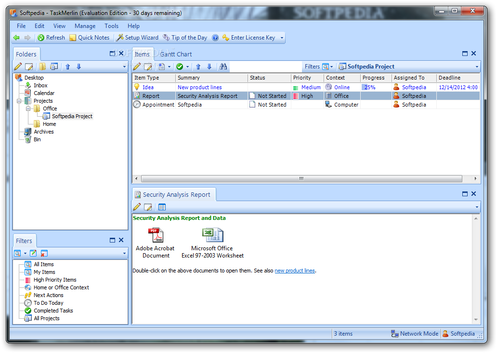
Task: Click the pencil edit icon in Folders panel
Action: 18,67
